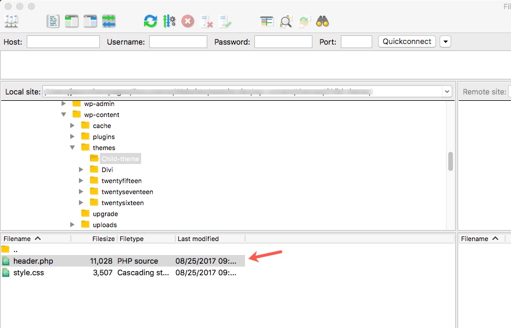511x328 pixels.
Task: Open the Site Manager icon
Action: [x=12, y=21]
